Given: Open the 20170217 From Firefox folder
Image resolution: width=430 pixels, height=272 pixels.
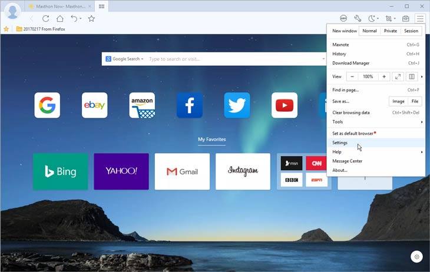Looking at the screenshot, I should pyautogui.click(x=41, y=29).
